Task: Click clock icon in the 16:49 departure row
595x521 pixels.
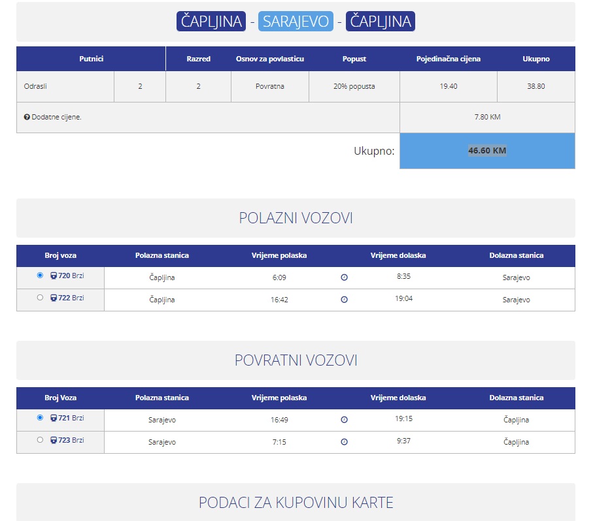Action: click(x=345, y=420)
